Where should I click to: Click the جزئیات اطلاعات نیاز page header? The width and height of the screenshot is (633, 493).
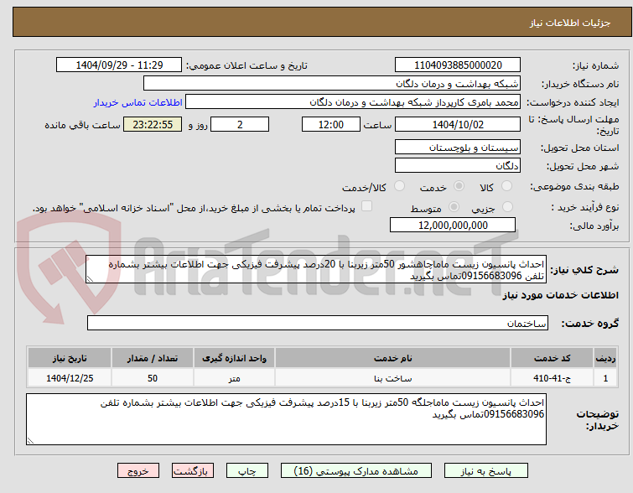coord(570,23)
